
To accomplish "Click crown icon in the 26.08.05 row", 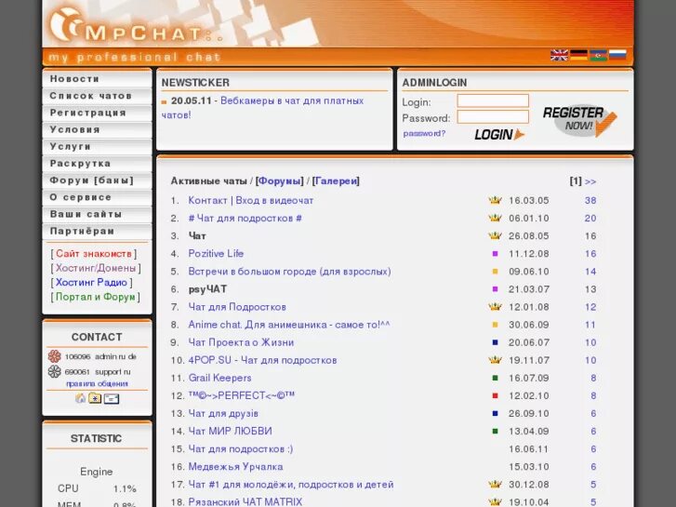I will coord(495,235).
